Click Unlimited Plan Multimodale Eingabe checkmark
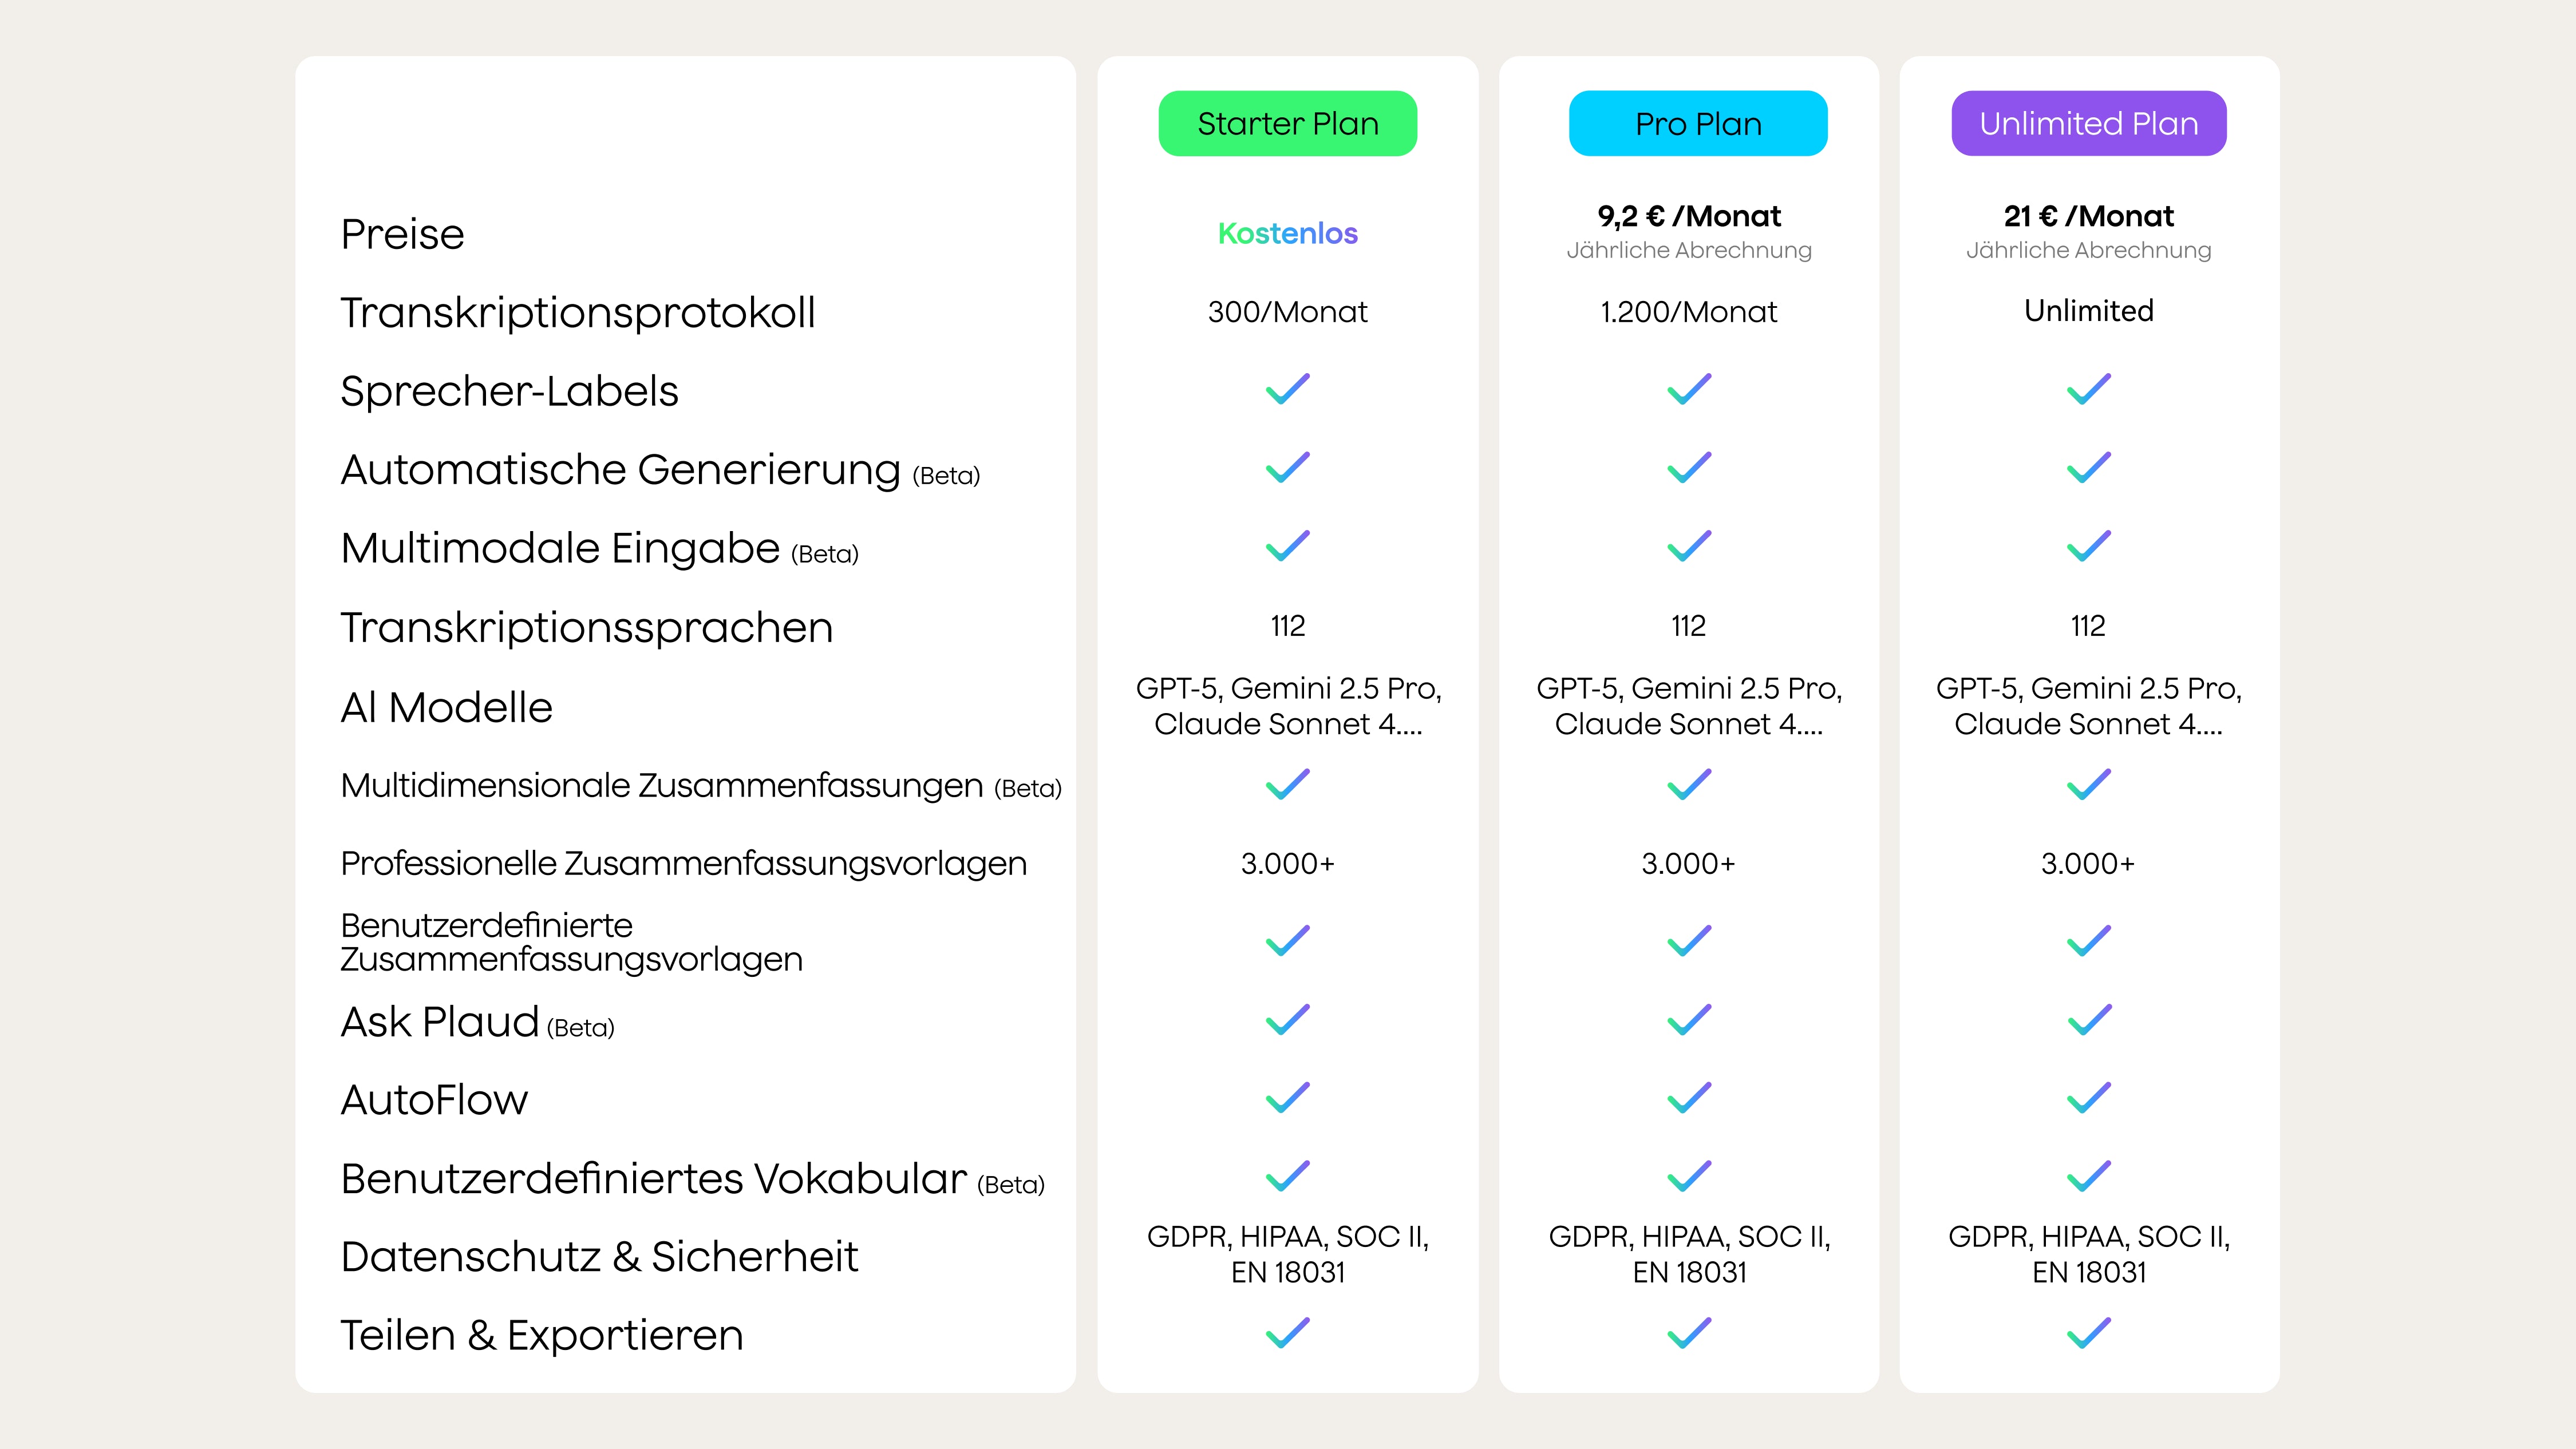 click(2088, 546)
